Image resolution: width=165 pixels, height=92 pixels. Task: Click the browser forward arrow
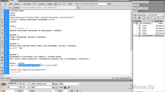click(x=6, y=8)
